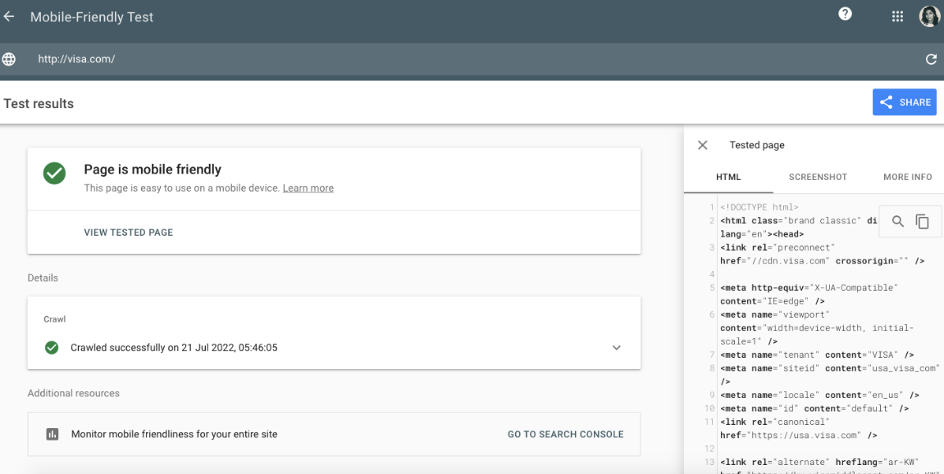
Task: Click the 'Details' section label
Action: pyautogui.click(x=43, y=278)
